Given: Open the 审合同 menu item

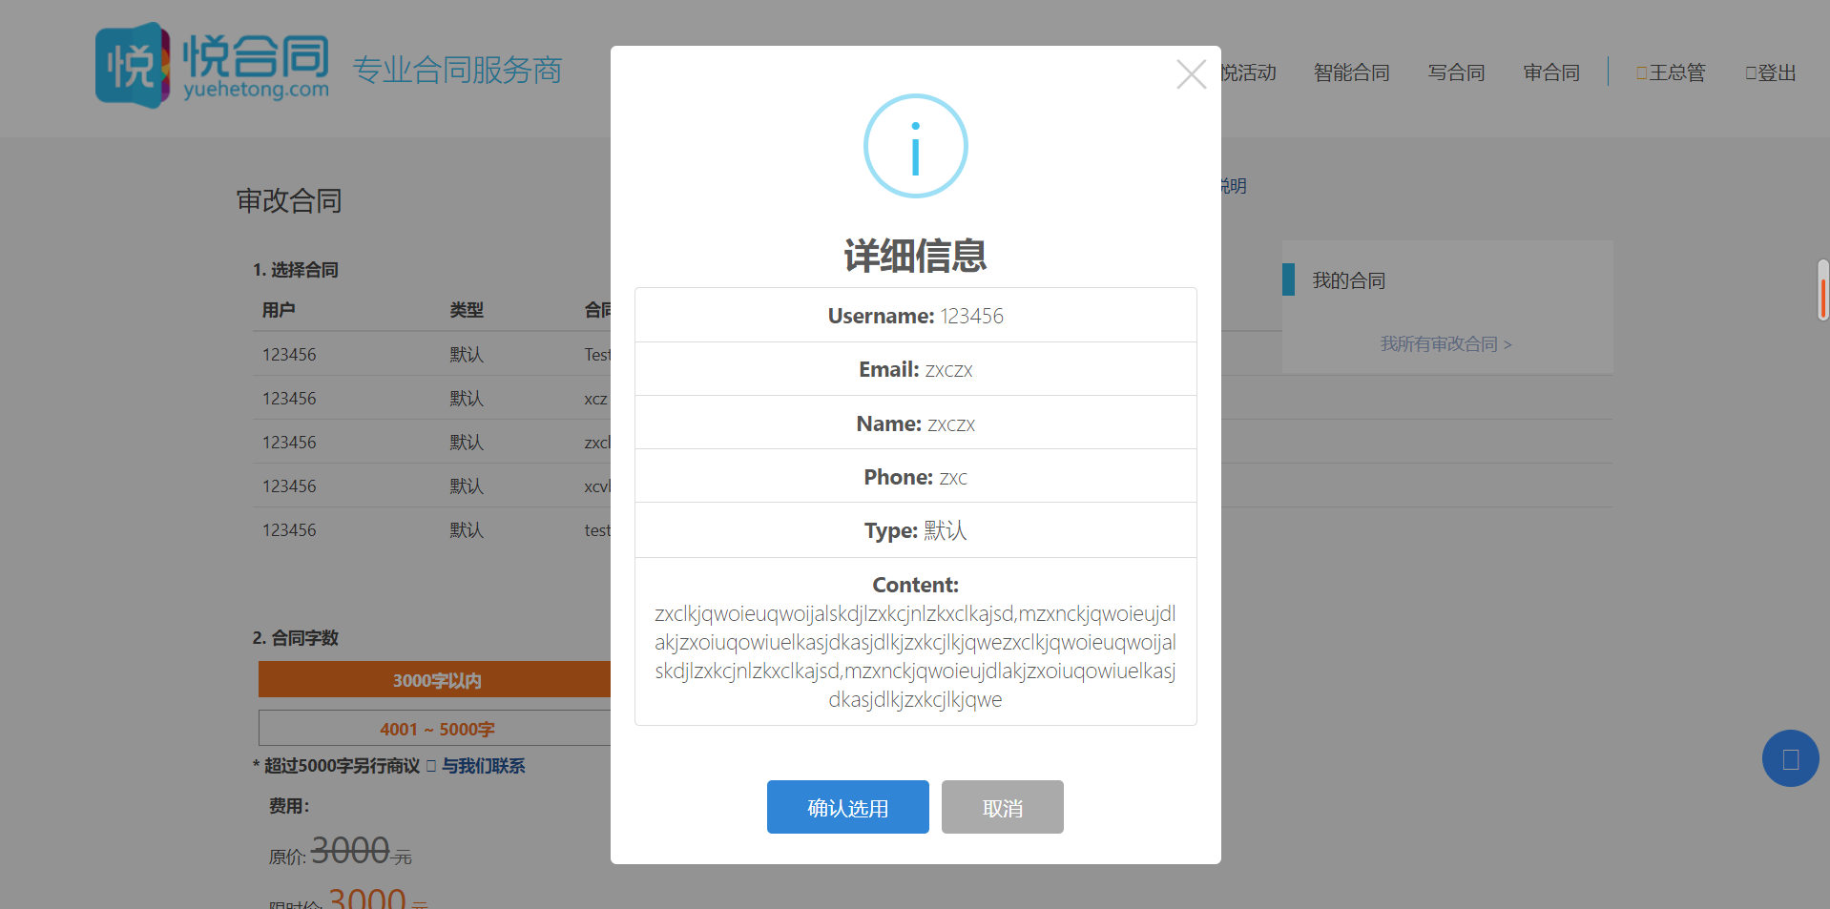Looking at the screenshot, I should pyautogui.click(x=1551, y=72).
